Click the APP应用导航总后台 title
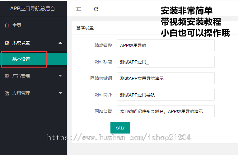This screenshot has width=238, height=155. pyautogui.click(x=33, y=9)
